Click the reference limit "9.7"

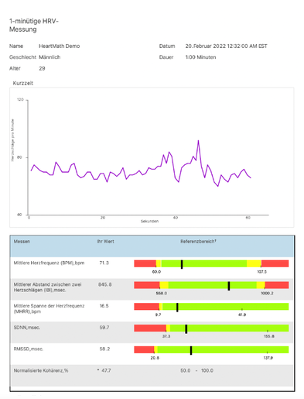click(x=158, y=315)
